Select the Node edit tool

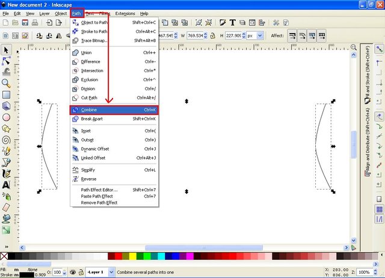[x=6, y=61]
